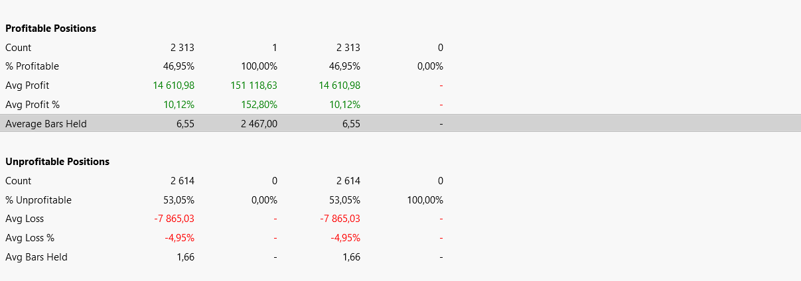Click the 0,00% value in % Unprofitable row
This screenshot has width=801, height=281.
264,200
